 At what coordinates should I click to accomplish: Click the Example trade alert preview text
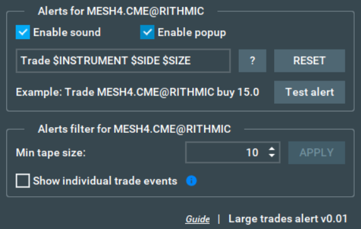click(x=137, y=92)
